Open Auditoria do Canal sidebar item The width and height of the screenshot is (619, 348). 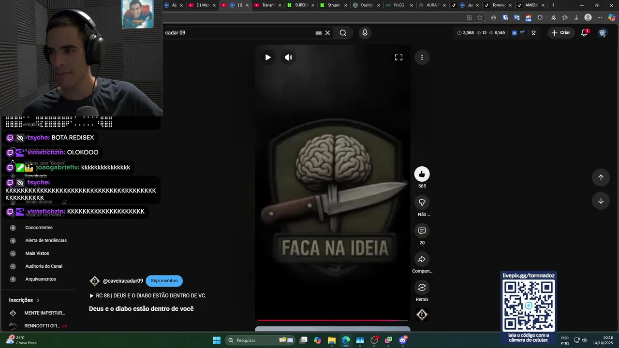pos(44,266)
